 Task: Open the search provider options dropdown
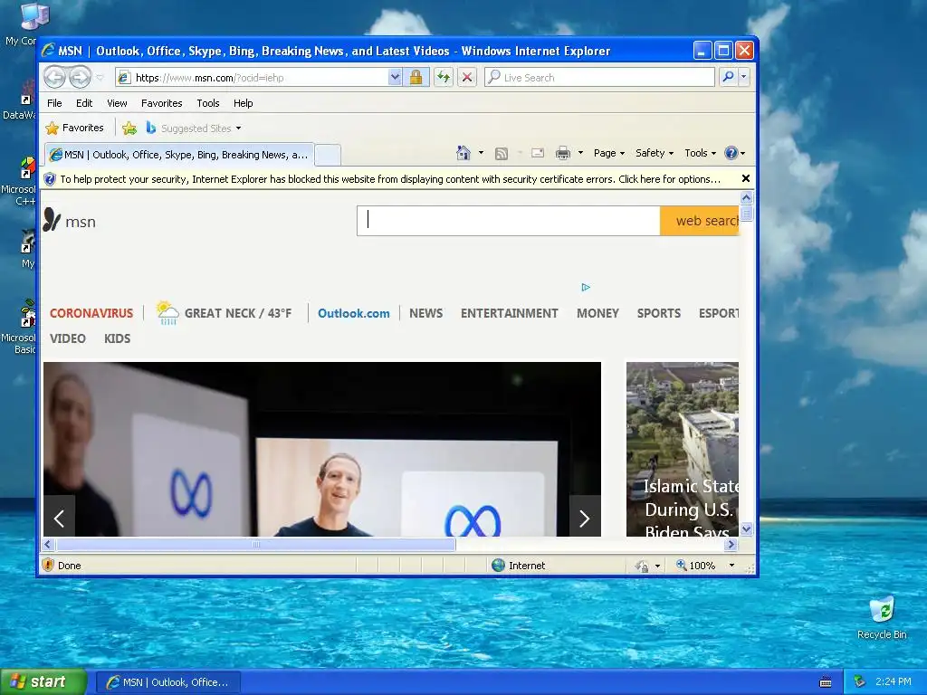point(744,77)
